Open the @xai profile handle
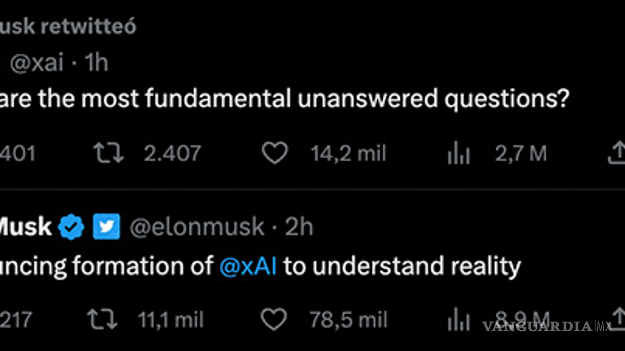This screenshot has width=625, height=351. (36, 63)
